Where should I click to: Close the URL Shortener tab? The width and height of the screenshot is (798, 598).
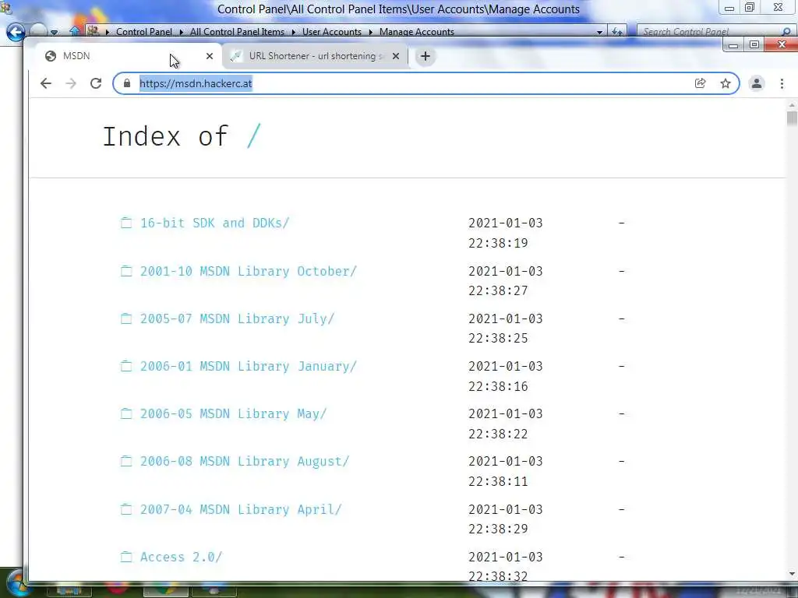click(x=395, y=56)
